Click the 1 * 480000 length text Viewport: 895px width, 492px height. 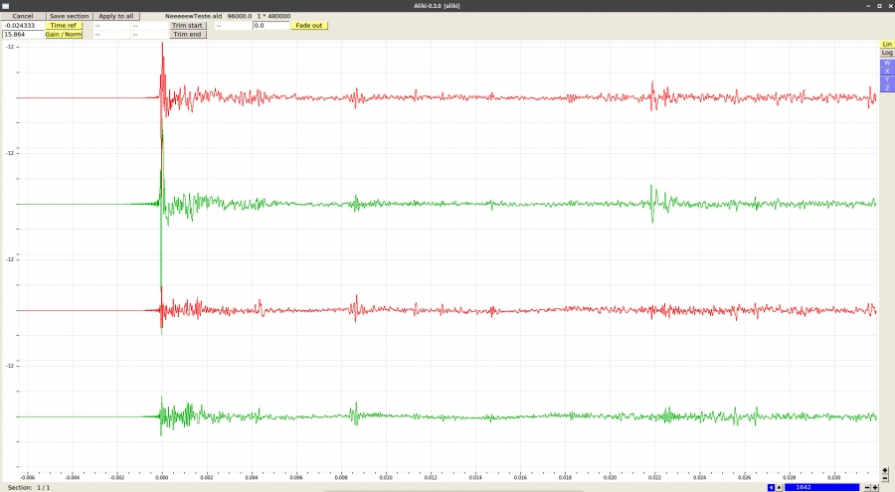[273, 16]
